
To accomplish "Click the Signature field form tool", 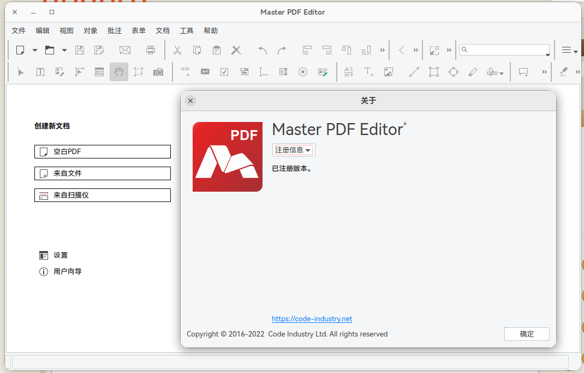I will point(323,72).
